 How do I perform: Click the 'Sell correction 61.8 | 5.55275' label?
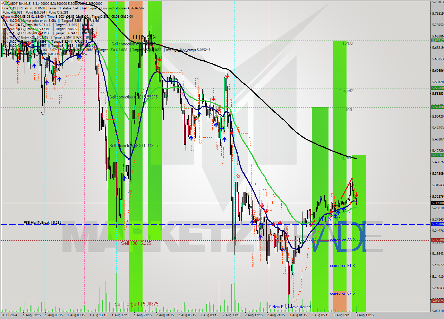click(134, 97)
